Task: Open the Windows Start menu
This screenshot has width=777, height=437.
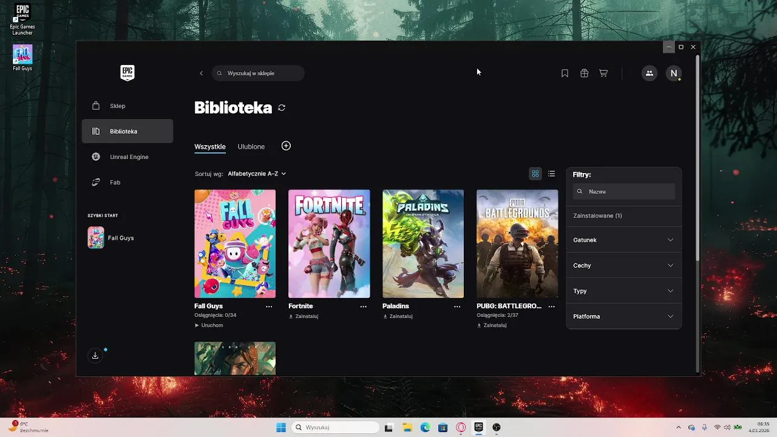Action: pyautogui.click(x=281, y=427)
